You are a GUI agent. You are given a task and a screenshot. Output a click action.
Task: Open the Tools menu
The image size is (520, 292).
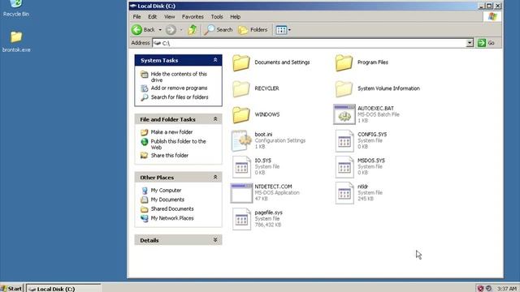tap(217, 16)
